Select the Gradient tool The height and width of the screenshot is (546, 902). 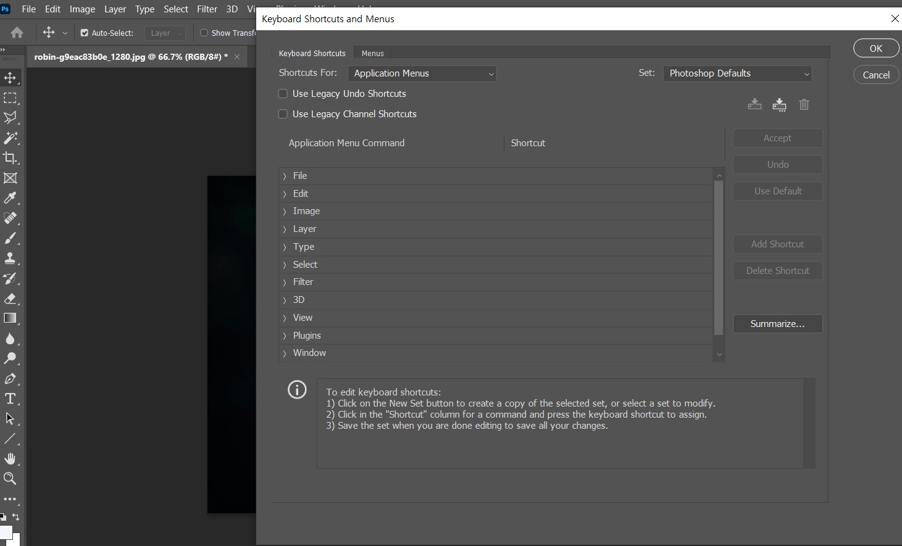(10, 318)
